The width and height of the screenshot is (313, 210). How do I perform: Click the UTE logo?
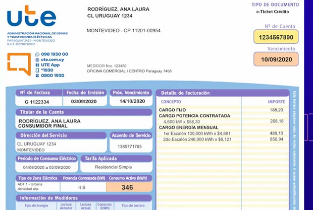pyautogui.click(x=31, y=17)
